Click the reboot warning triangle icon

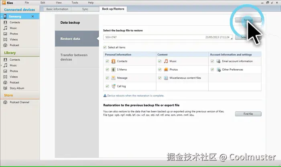pos(105,96)
